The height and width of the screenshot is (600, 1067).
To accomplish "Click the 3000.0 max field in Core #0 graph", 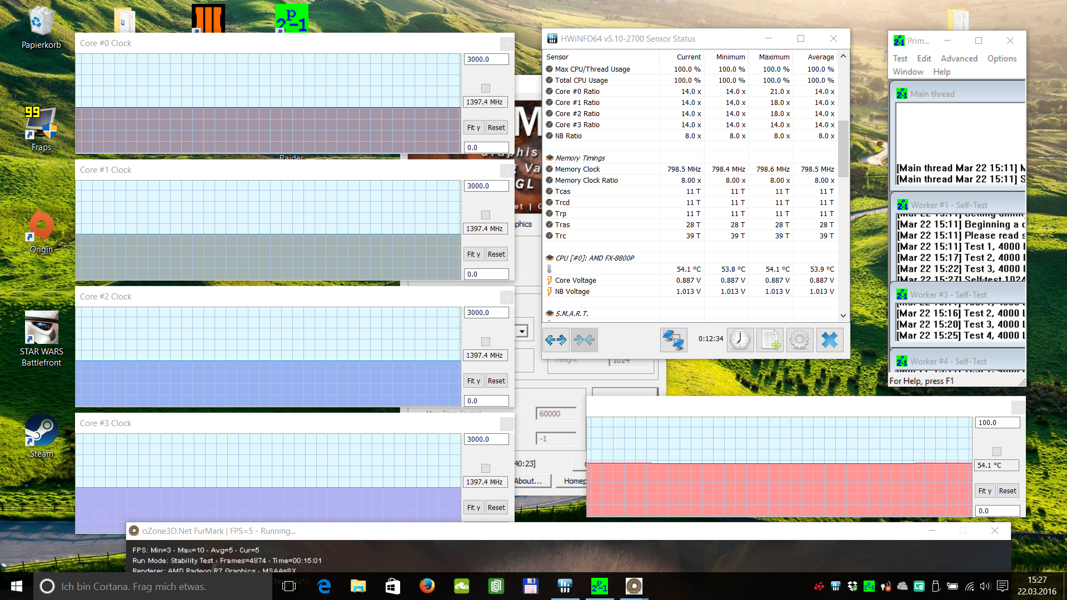I will [x=486, y=59].
